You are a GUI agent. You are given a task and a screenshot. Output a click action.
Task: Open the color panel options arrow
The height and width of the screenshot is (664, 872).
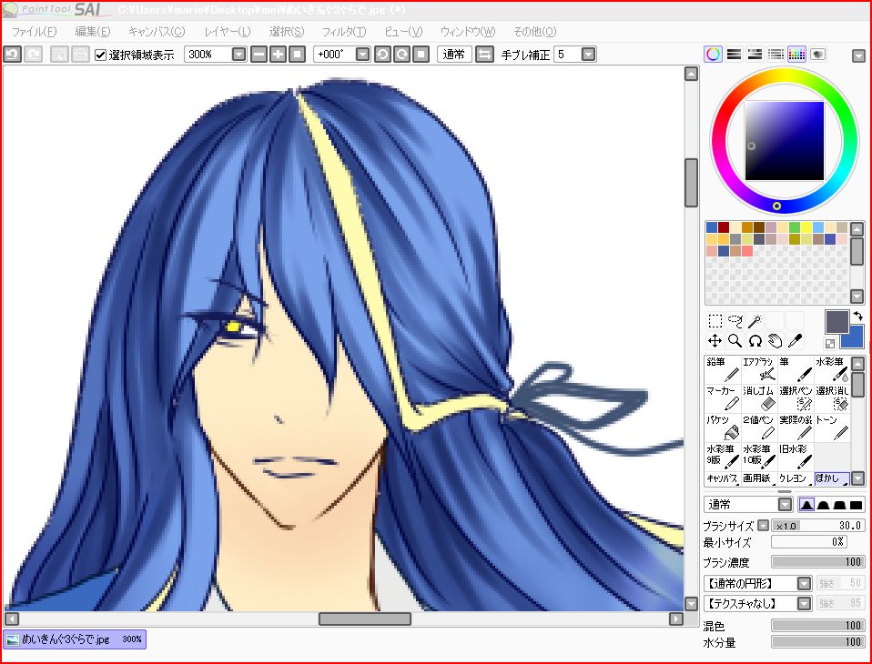pyautogui.click(x=858, y=55)
